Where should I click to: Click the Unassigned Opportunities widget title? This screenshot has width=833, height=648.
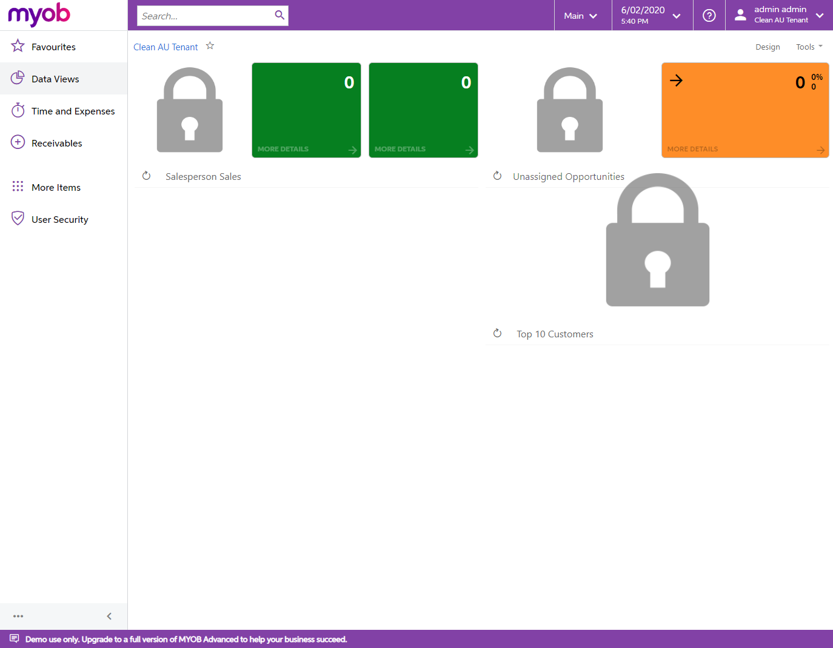point(569,177)
